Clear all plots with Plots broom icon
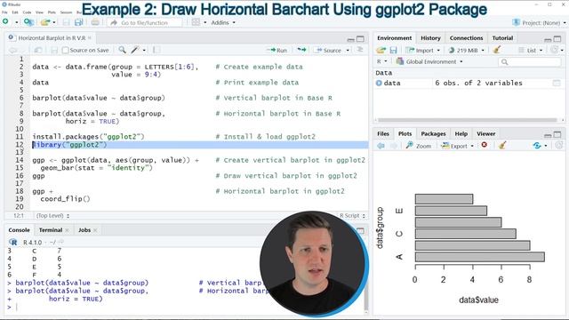This screenshot has height=320, width=569. pyautogui.click(x=502, y=146)
